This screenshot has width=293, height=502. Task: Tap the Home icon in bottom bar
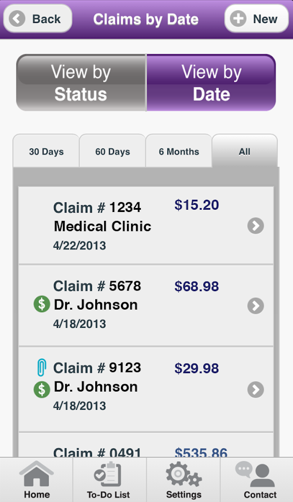(36, 474)
